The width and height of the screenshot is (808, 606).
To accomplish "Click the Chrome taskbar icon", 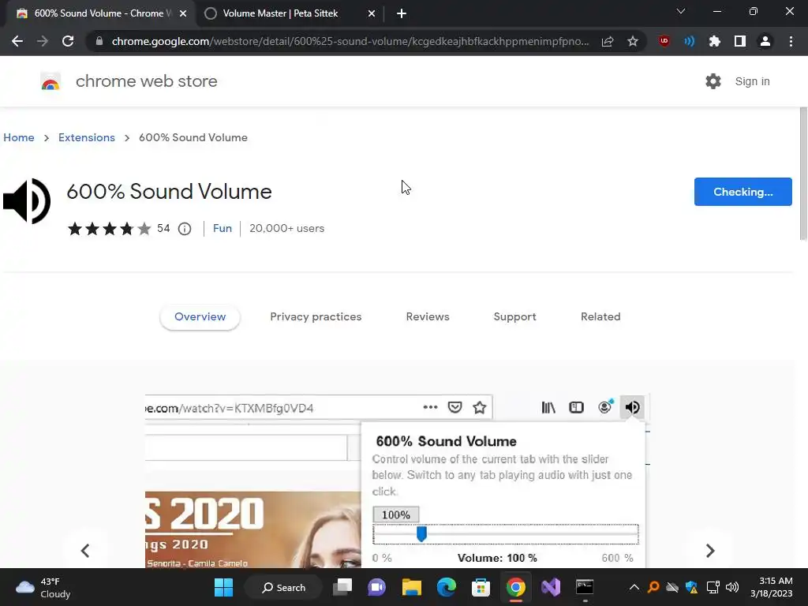I will pyautogui.click(x=516, y=587).
